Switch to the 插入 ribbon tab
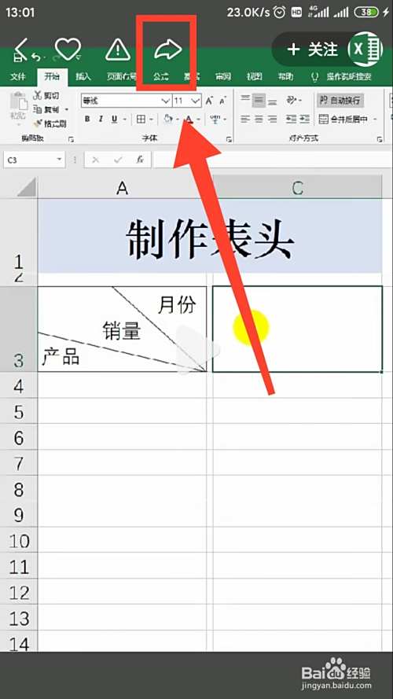 (83, 77)
